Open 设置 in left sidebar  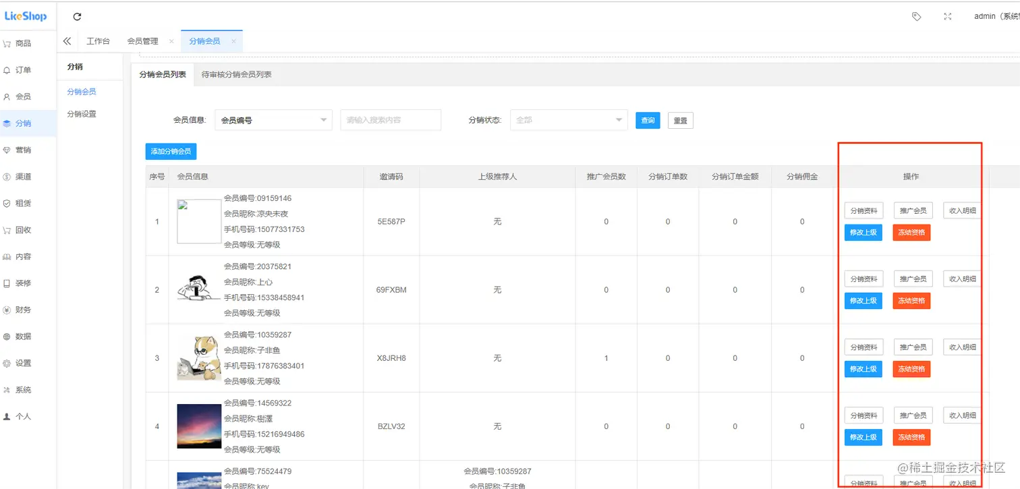[23, 363]
